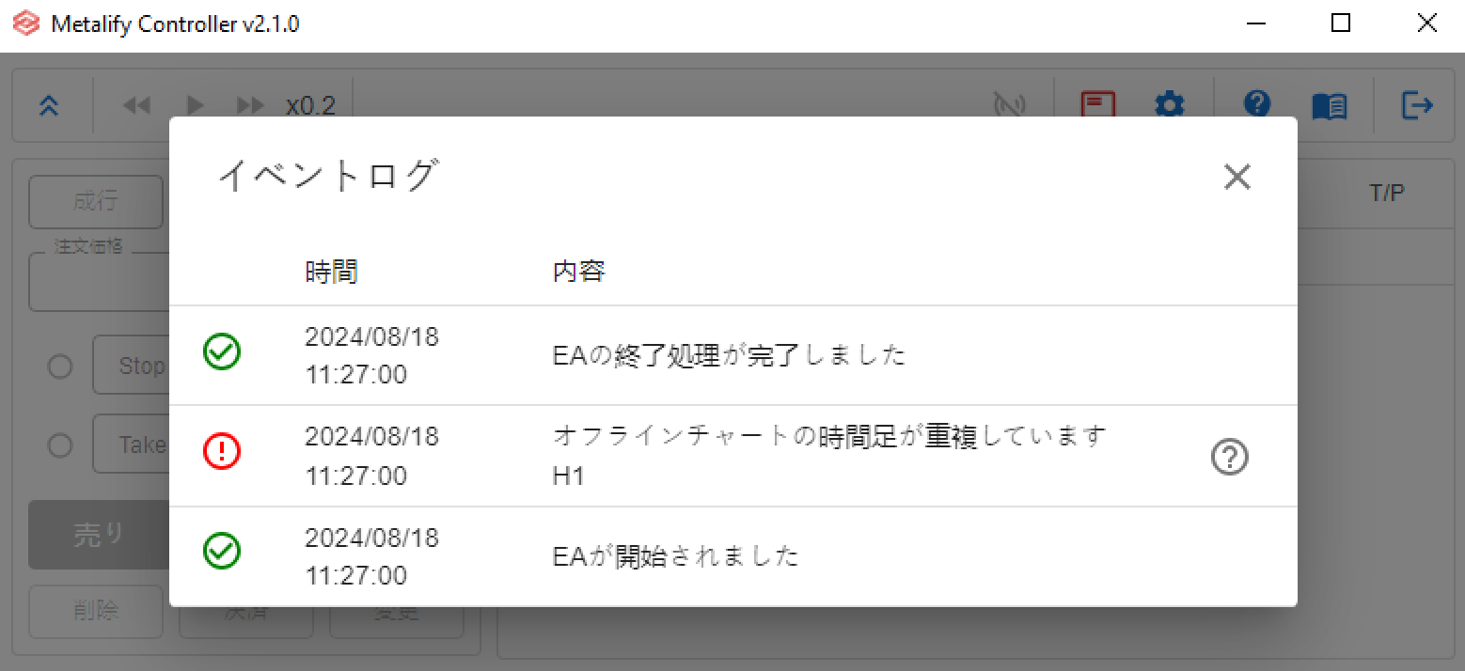Image resolution: width=1465 pixels, height=671 pixels.
Task: Collapse the panel with double chevron icon
Action: pyautogui.click(x=50, y=106)
